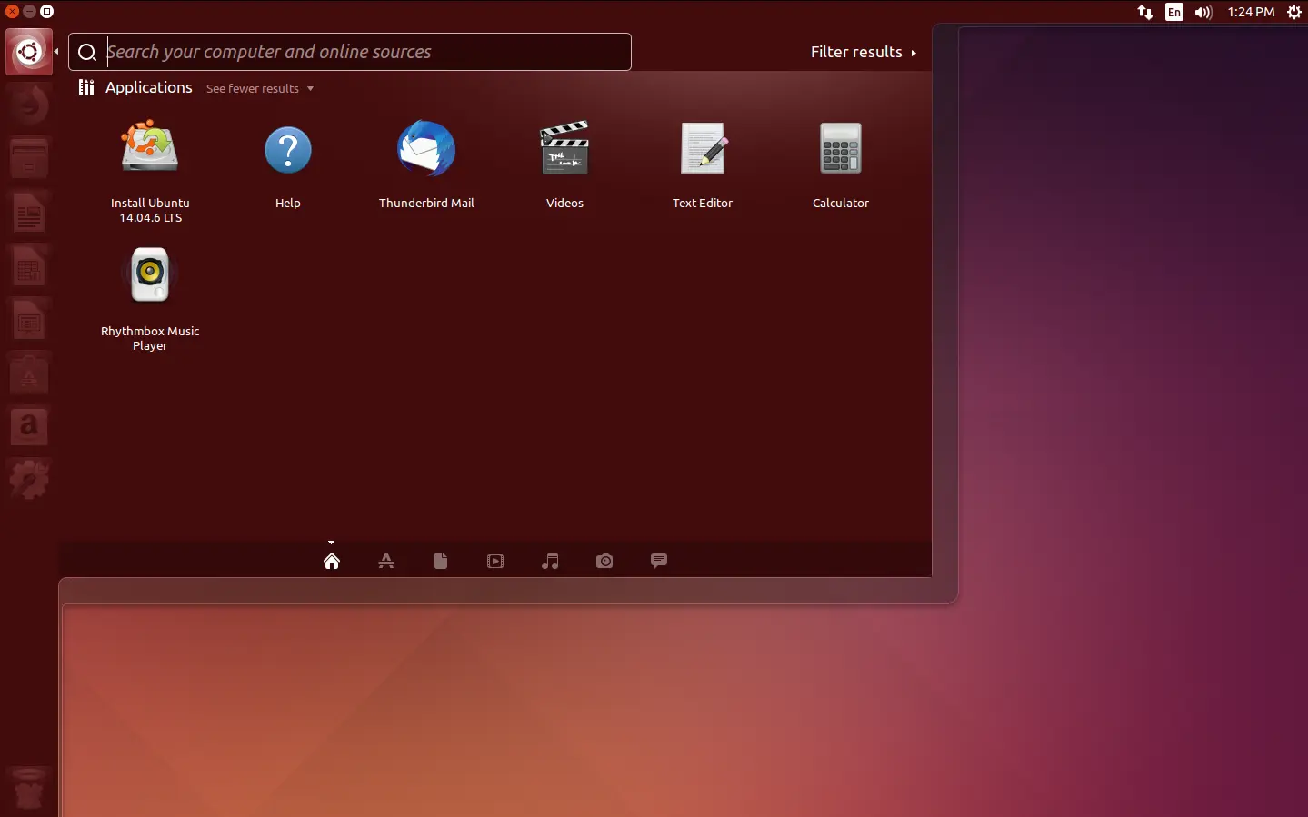Image resolution: width=1308 pixels, height=817 pixels.
Task: Open the Photos lens
Action: pos(604,561)
